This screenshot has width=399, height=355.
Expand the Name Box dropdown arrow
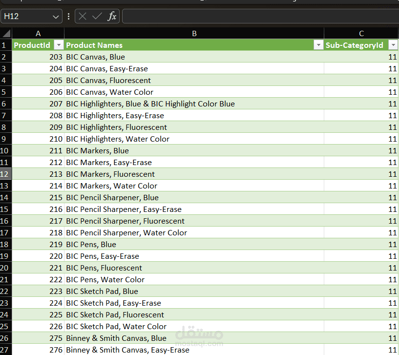(x=56, y=17)
